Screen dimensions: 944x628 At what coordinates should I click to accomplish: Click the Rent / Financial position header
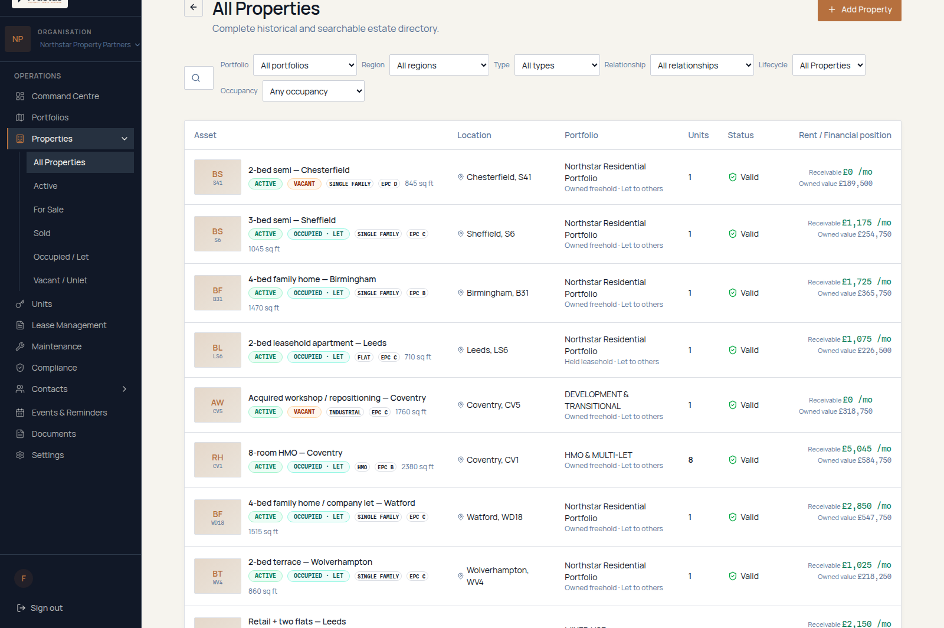[x=845, y=135]
